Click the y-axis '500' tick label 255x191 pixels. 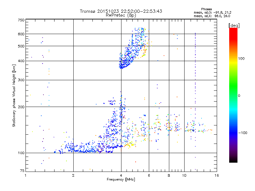click(x=21, y=46)
